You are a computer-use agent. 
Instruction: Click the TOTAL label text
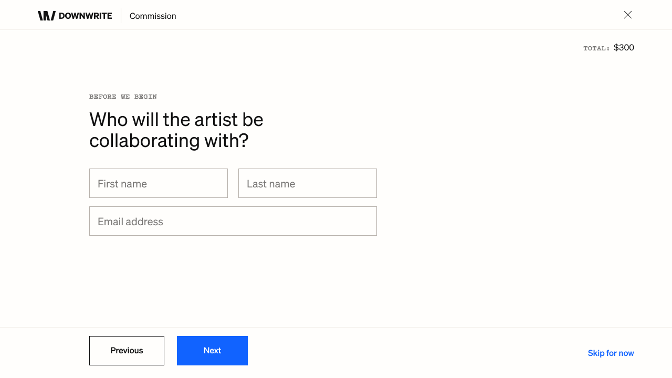(x=596, y=48)
